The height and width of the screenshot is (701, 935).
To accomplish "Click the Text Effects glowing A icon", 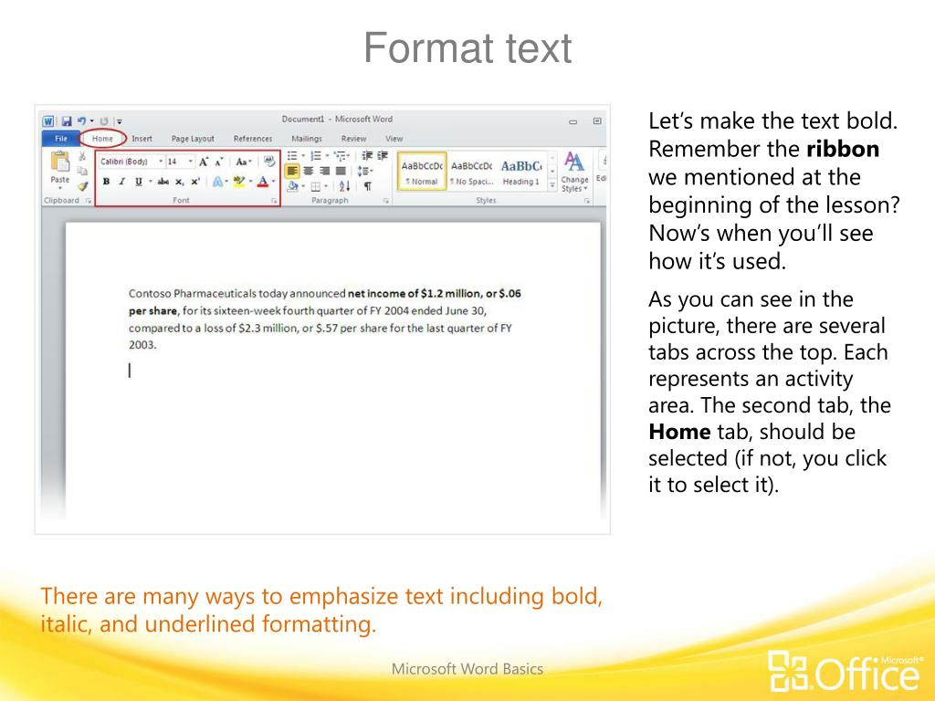I will [x=217, y=182].
